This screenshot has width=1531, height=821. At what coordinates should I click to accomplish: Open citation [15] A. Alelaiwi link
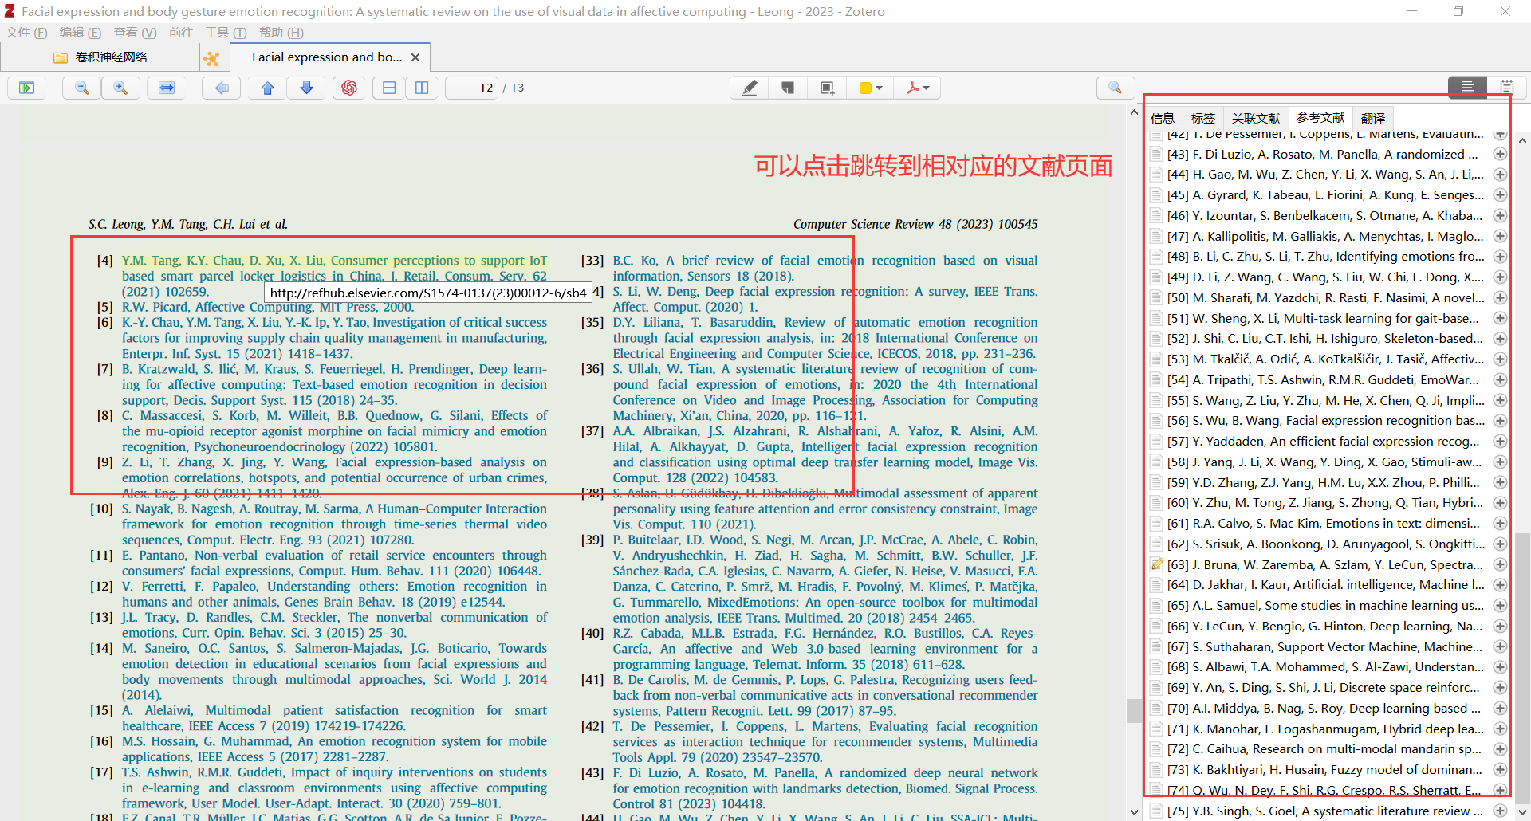(334, 718)
